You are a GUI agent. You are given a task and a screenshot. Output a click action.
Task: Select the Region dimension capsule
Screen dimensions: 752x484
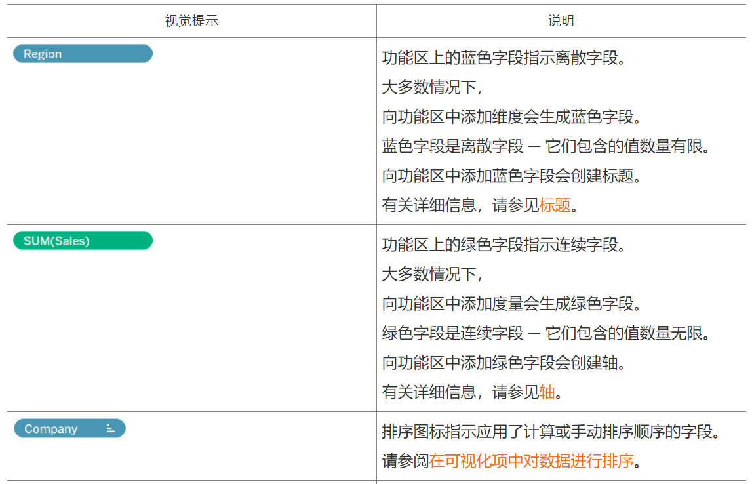pyautogui.click(x=82, y=54)
